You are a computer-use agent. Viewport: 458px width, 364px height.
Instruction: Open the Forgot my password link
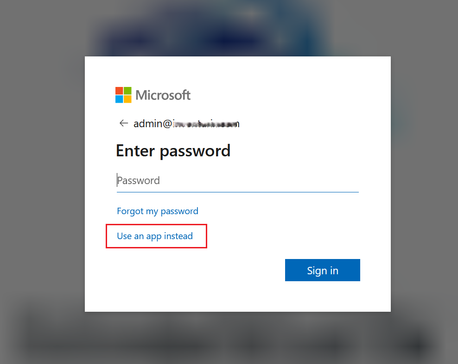158,211
